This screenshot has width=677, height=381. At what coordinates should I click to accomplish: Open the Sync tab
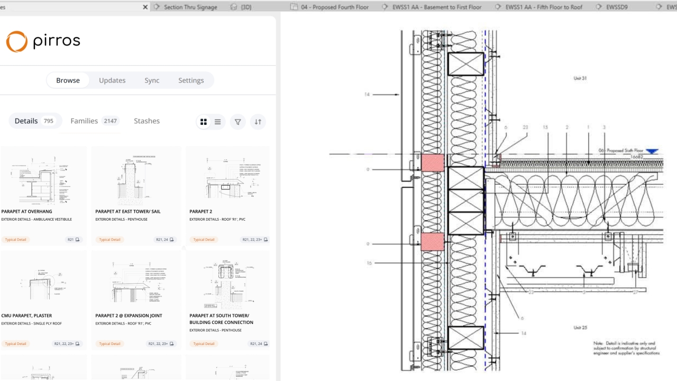point(152,80)
